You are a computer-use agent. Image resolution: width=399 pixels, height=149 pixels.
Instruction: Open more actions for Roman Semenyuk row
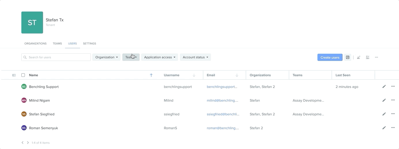click(393, 128)
